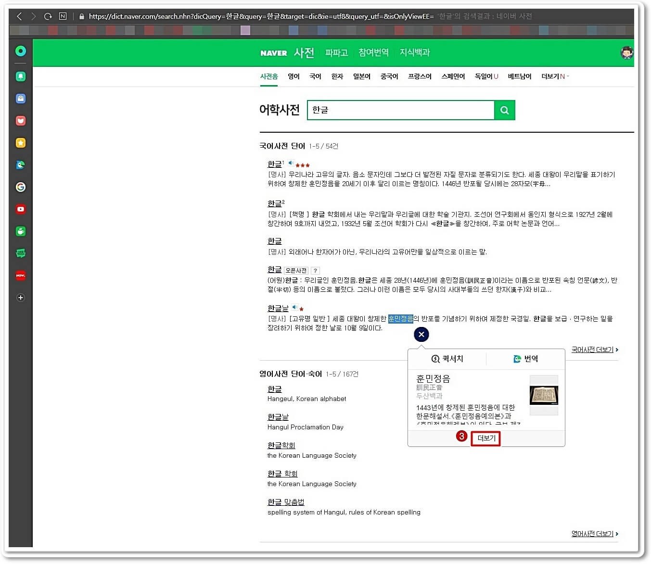Image resolution: width=651 pixels, height=564 pixels.
Task: Select the 퀵서치 tab in the popup
Action: pyautogui.click(x=447, y=359)
